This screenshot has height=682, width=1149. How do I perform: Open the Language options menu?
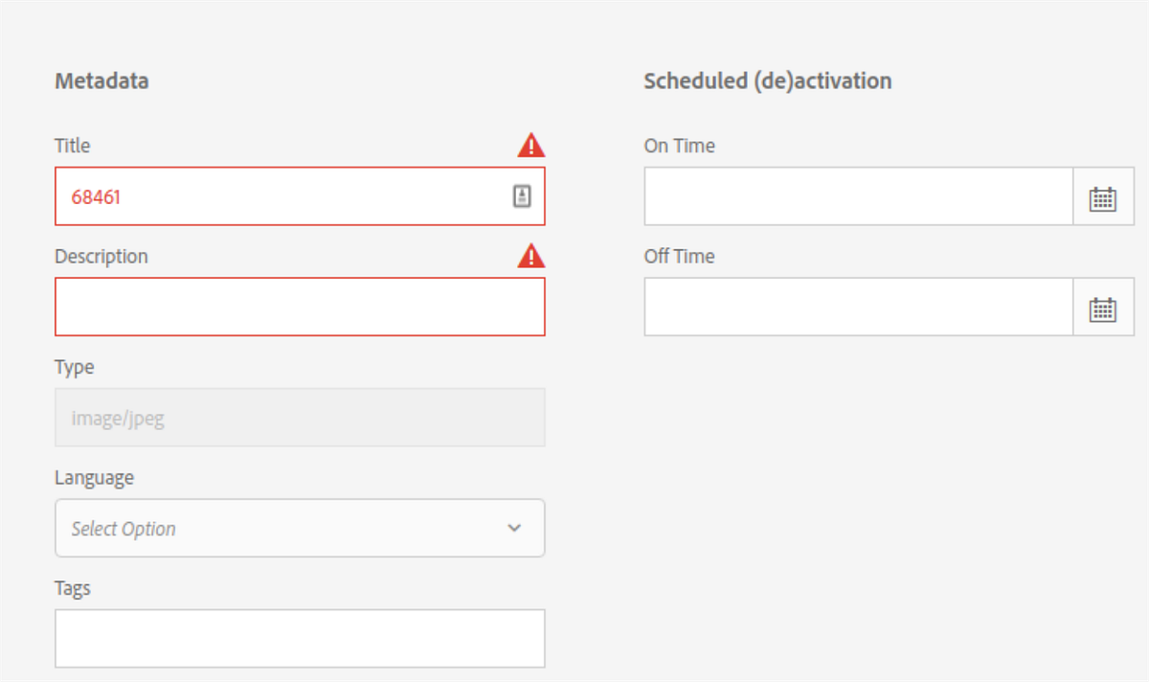[x=300, y=528]
